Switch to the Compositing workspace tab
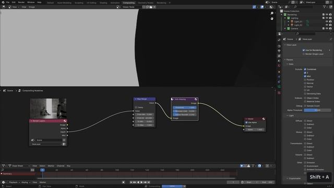The height and width of the screenshot is (188, 334). pos(129,3)
